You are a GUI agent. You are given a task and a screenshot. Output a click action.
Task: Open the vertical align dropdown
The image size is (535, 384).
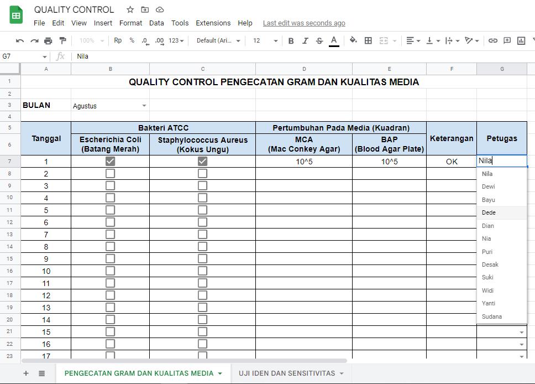(433, 40)
